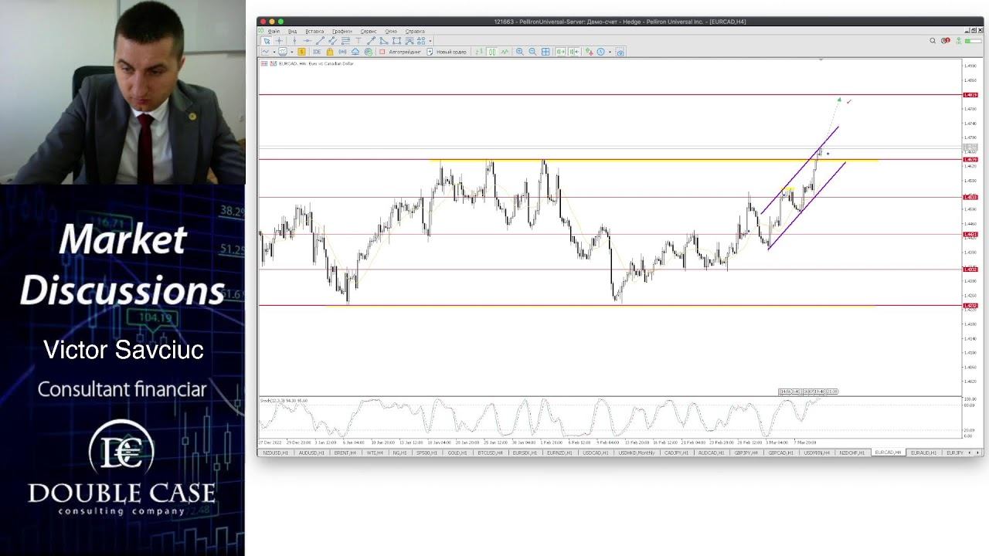
Task: Open the Signals radio icon
Action: (x=342, y=52)
